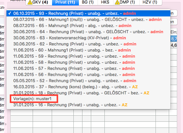Choose paid Mahnung1 number 60 entry
The image size is (183, 133).
[88, 50]
